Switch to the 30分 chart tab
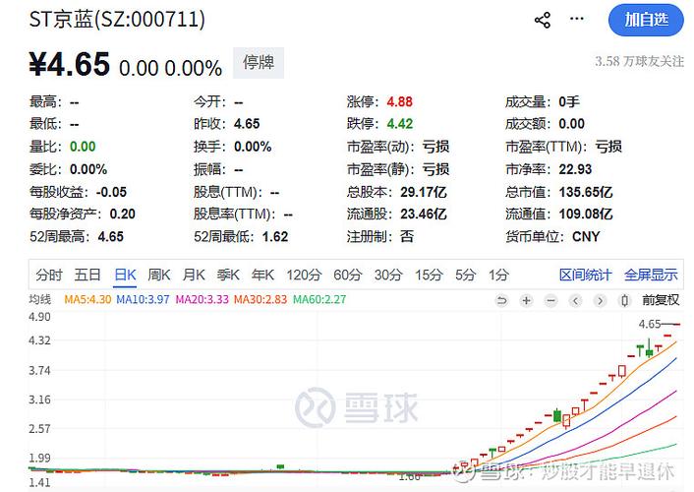The height and width of the screenshot is (492, 694). 388,275
